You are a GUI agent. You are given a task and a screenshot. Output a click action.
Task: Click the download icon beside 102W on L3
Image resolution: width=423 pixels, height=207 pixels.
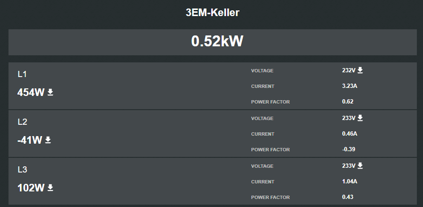tap(50, 188)
